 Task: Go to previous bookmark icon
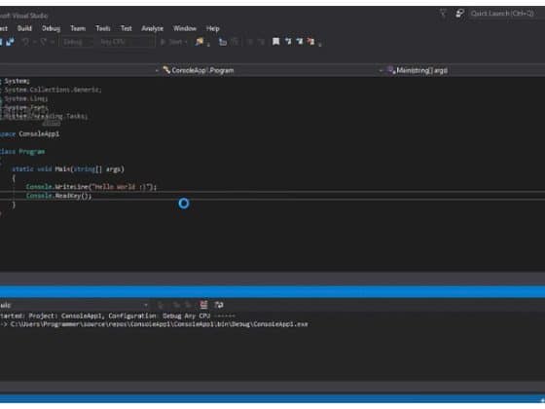click(x=288, y=42)
